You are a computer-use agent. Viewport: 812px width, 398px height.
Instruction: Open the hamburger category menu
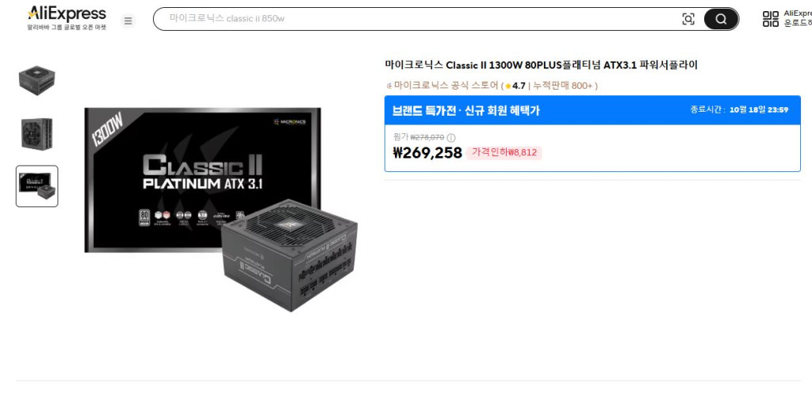(x=128, y=21)
